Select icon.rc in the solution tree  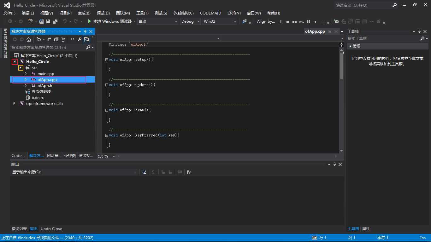[38, 98]
